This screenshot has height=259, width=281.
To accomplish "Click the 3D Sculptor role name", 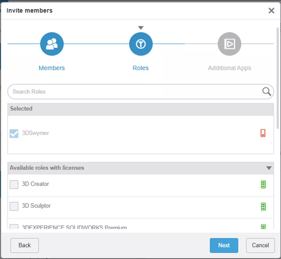I will 36,206.
